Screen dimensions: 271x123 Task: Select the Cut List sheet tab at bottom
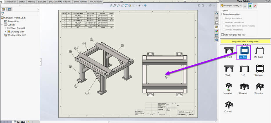(x=19, y=122)
